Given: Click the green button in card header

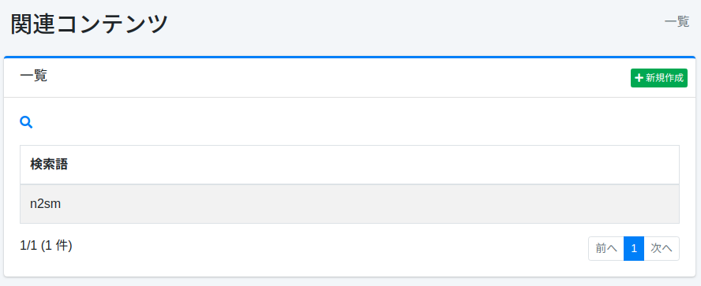Looking at the screenshot, I should click(659, 78).
